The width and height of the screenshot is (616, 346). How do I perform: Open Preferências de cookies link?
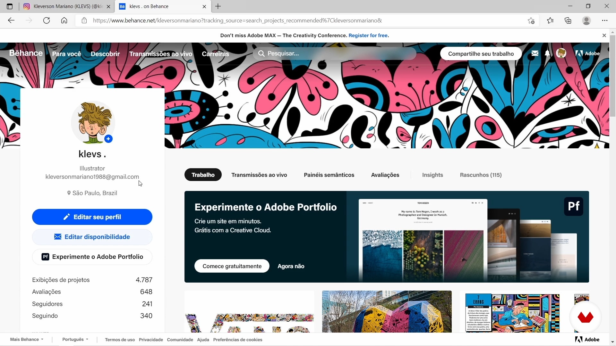pos(238,340)
